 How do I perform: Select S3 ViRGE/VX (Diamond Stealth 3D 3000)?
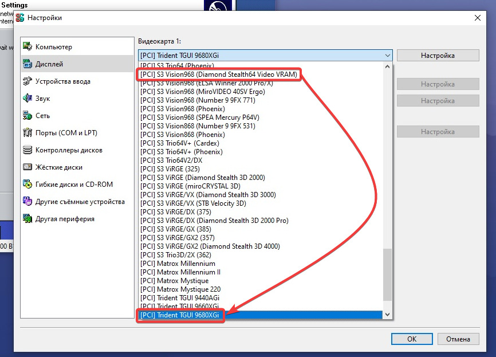(261, 195)
